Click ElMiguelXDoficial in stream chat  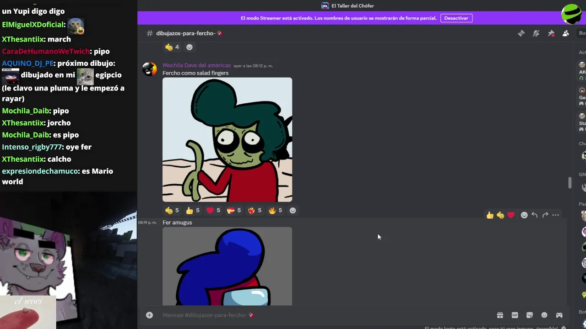[x=33, y=25]
